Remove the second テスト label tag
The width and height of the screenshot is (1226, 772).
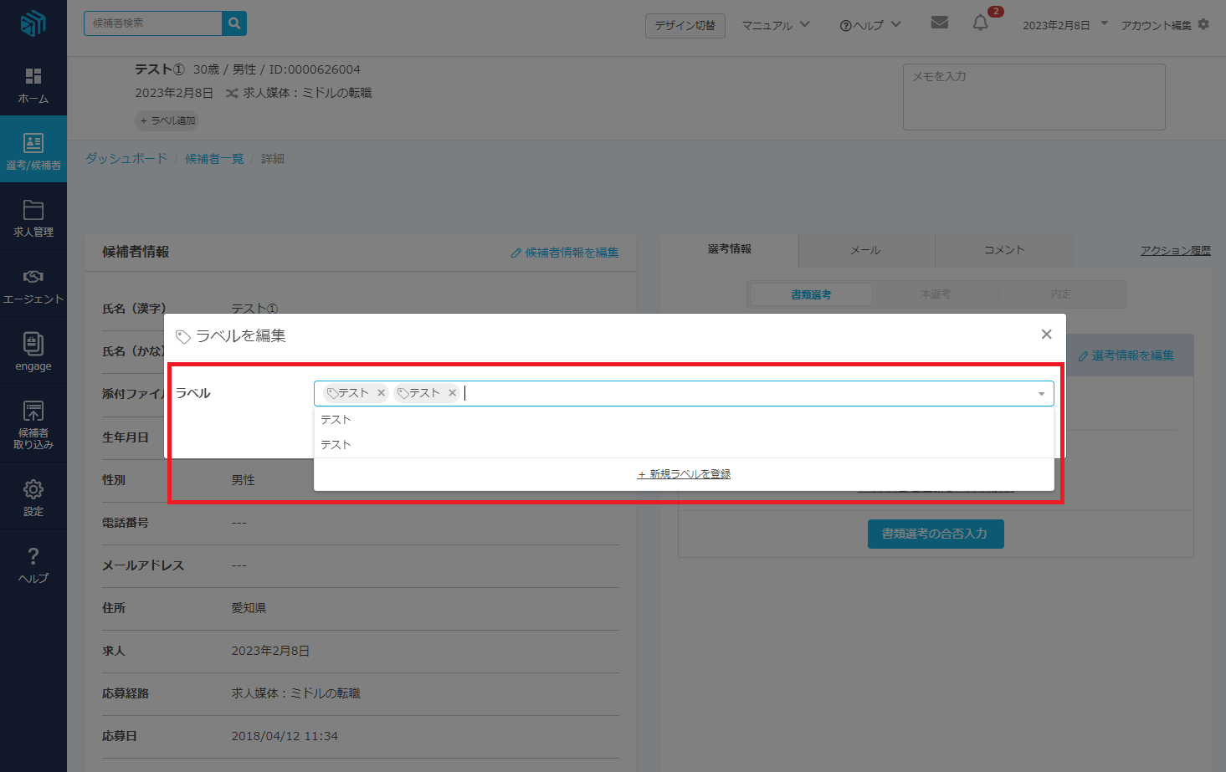tap(453, 393)
